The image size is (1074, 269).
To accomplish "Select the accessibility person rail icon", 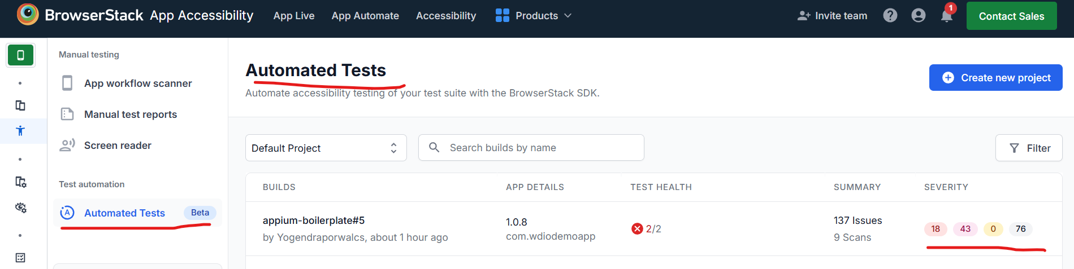I will pyautogui.click(x=20, y=131).
